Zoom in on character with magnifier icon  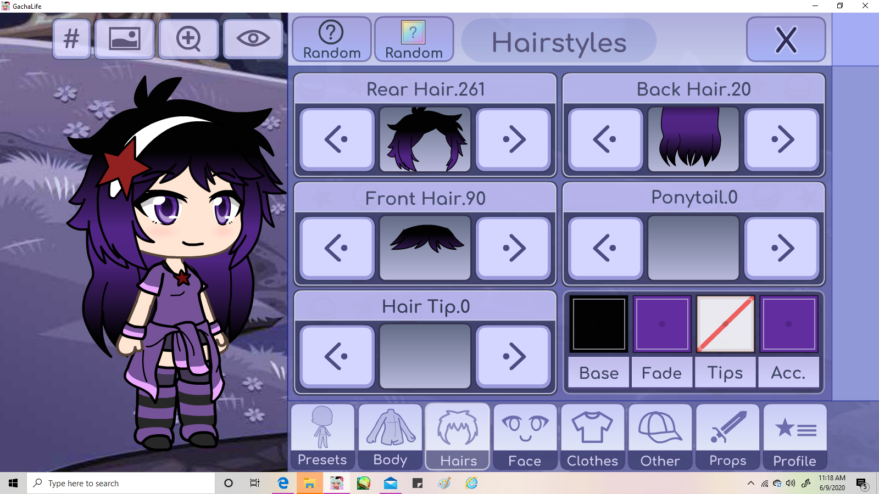tap(188, 39)
